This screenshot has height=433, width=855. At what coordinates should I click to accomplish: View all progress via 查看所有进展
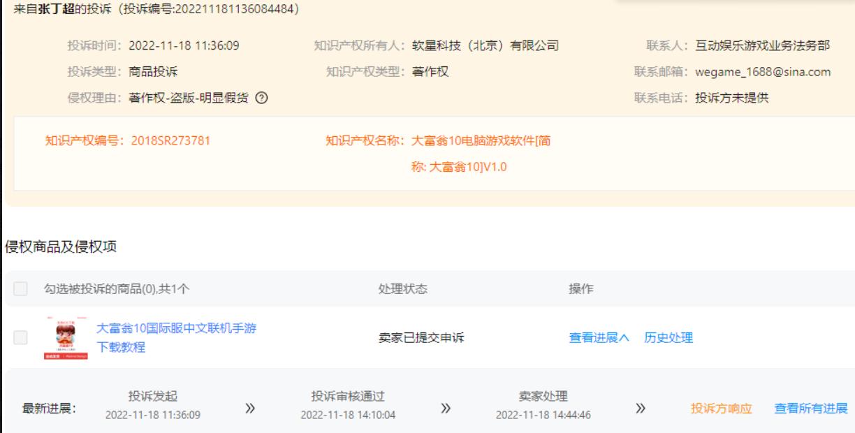click(x=810, y=409)
